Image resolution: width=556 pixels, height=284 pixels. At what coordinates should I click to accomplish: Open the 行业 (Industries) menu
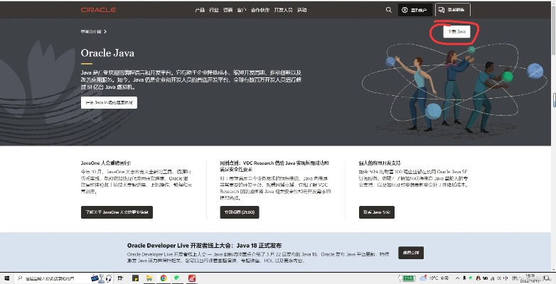214,10
